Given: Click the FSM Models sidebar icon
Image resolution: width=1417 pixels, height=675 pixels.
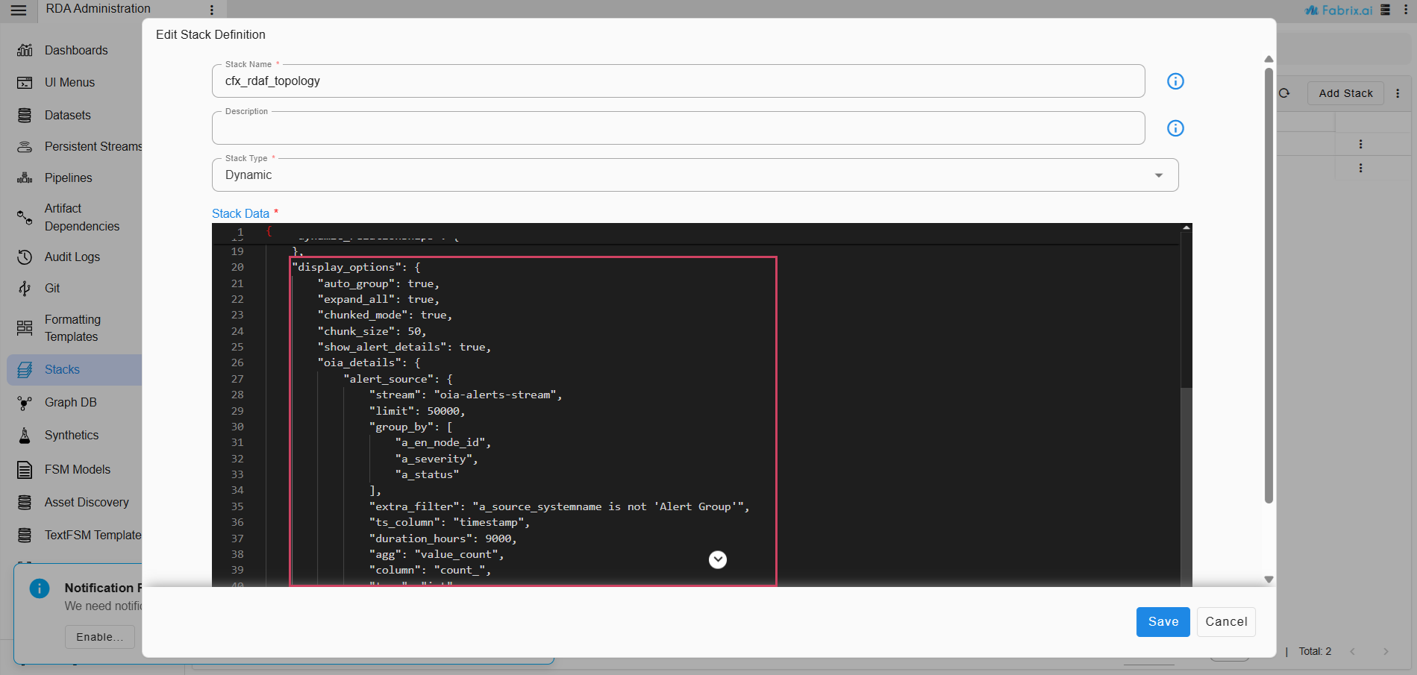Looking at the screenshot, I should click(25, 470).
